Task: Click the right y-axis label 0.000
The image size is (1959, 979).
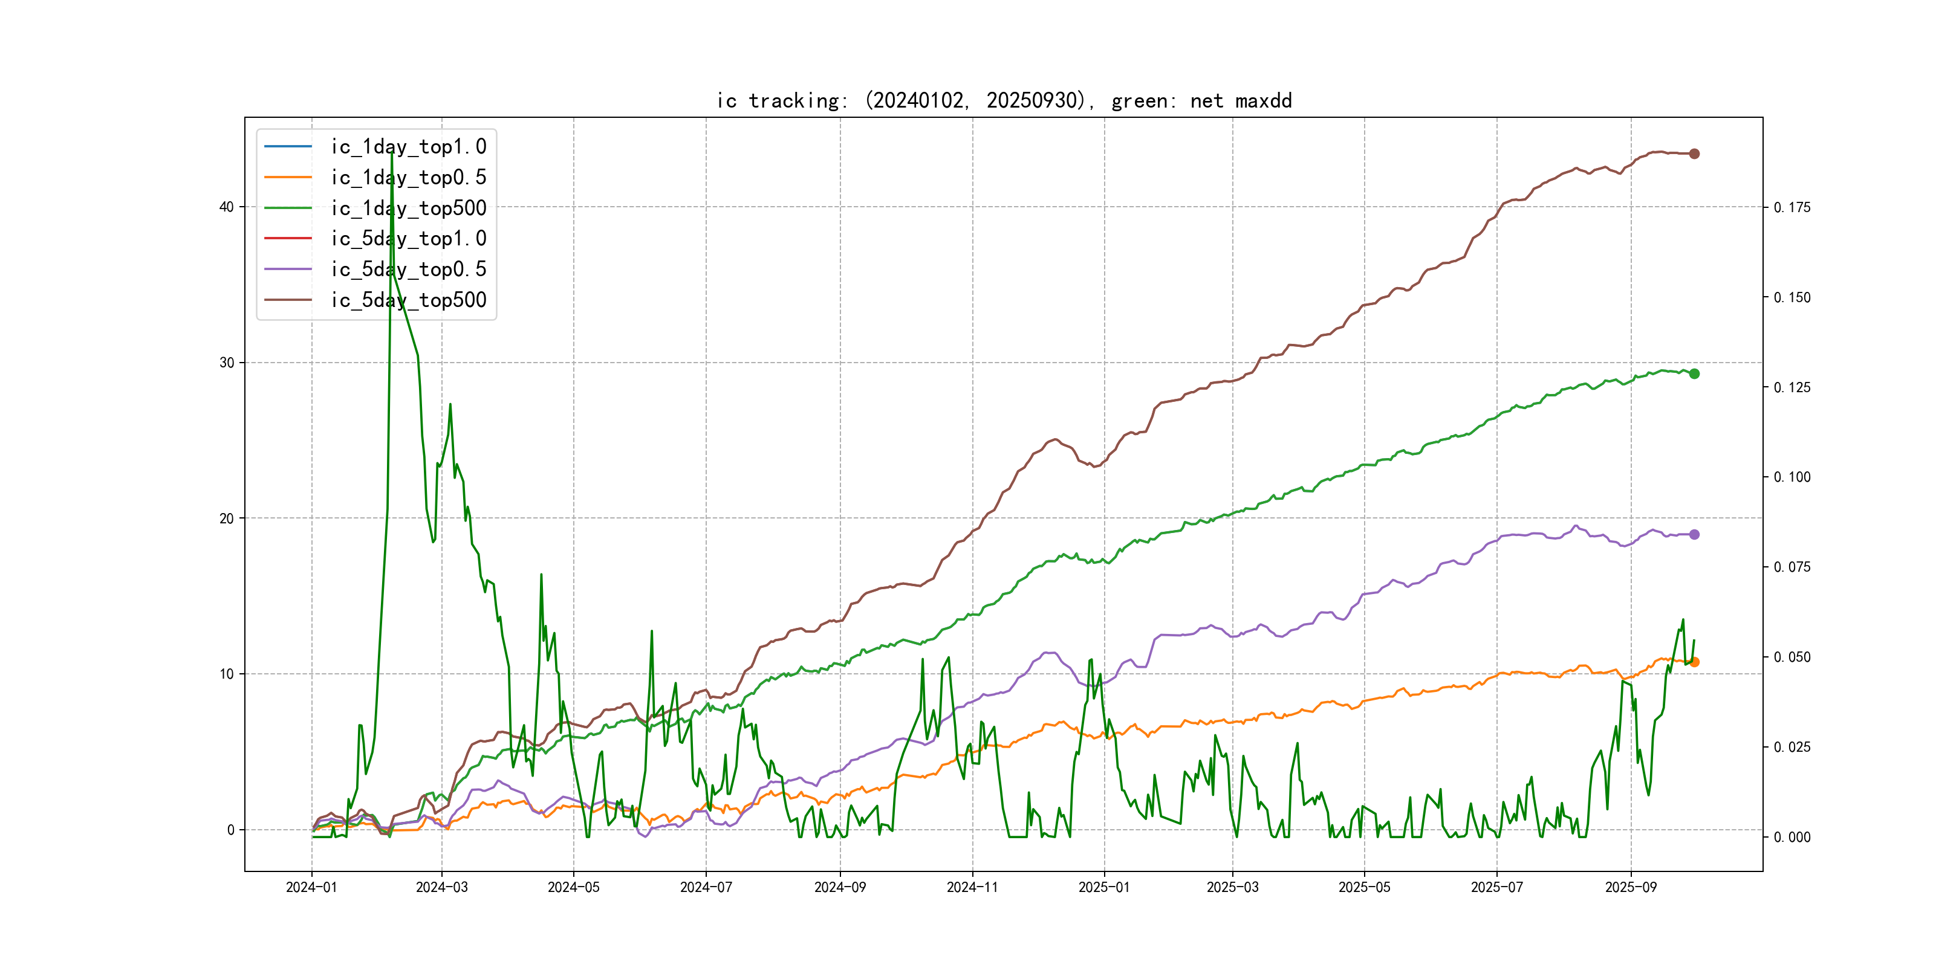Action: coord(1792,837)
